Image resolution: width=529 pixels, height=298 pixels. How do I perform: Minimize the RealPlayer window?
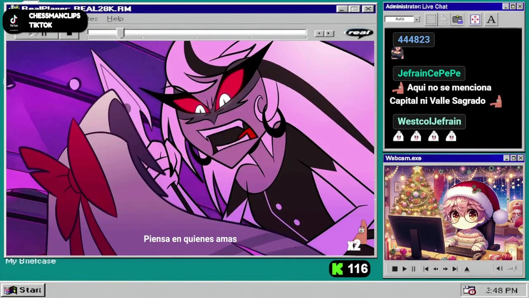(342, 9)
